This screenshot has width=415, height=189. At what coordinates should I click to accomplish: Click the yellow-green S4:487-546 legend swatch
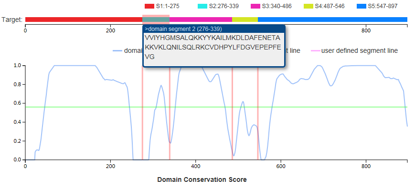click(308, 6)
